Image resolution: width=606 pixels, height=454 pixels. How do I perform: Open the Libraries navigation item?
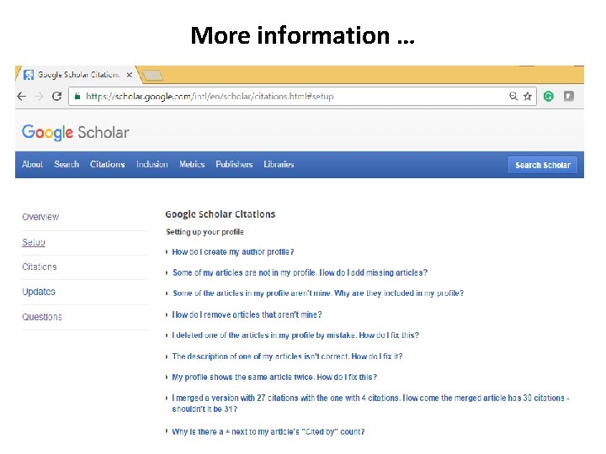click(279, 165)
